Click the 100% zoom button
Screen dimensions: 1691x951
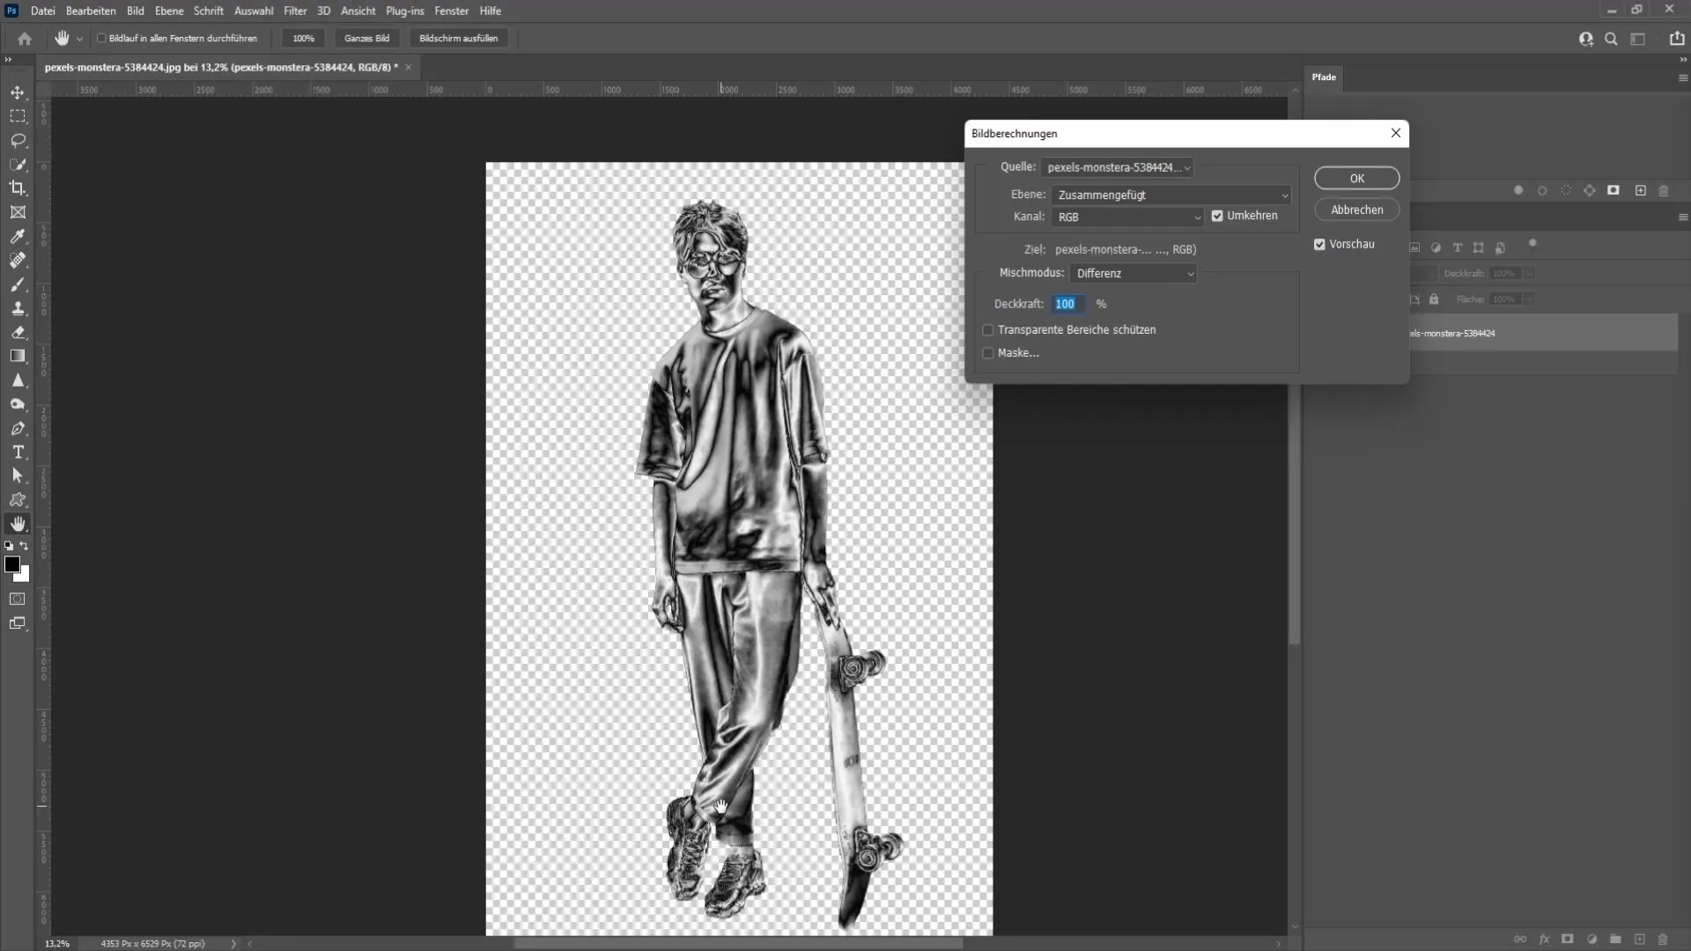(x=303, y=39)
